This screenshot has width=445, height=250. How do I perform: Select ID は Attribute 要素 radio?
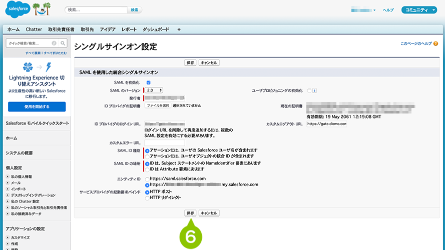pyautogui.click(x=147, y=169)
